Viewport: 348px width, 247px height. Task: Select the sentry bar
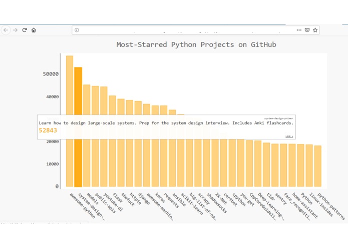pyautogui.click(x=275, y=165)
